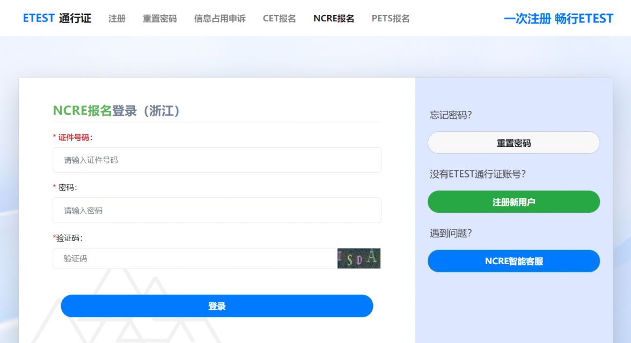Click the 重置密码 button in the side panel
The image size is (631, 343).
tap(514, 143)
